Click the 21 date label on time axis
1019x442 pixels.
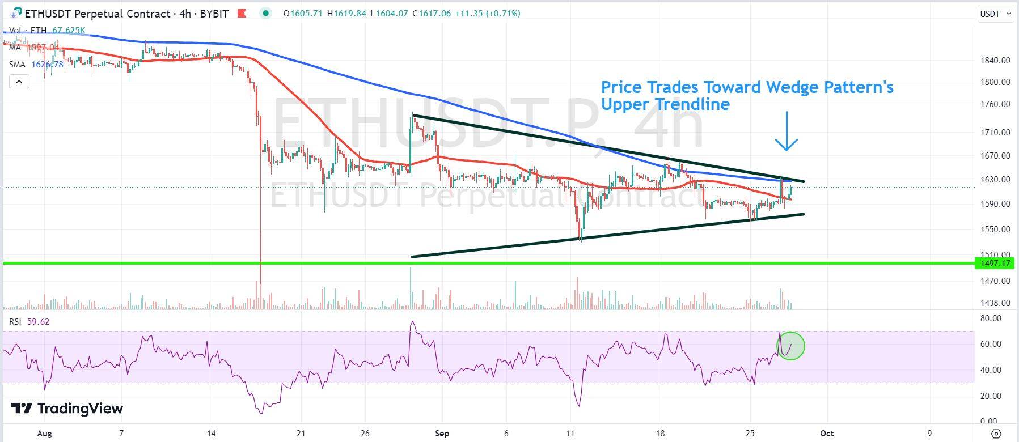pos(301,433)
